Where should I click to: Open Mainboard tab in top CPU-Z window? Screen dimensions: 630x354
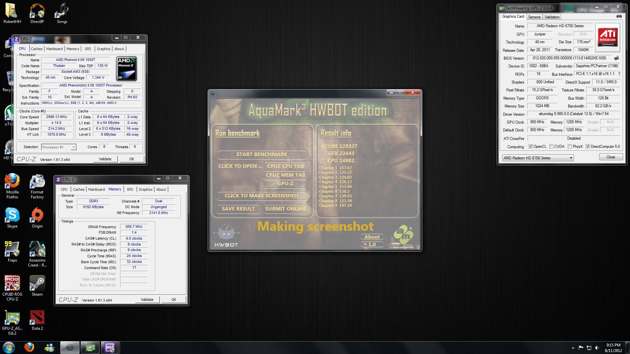pyautogui.click(x=54, y=49)
